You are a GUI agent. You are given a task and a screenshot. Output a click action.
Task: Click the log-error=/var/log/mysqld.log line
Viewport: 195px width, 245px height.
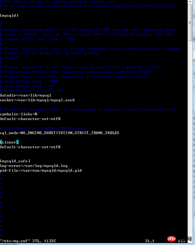34,166
